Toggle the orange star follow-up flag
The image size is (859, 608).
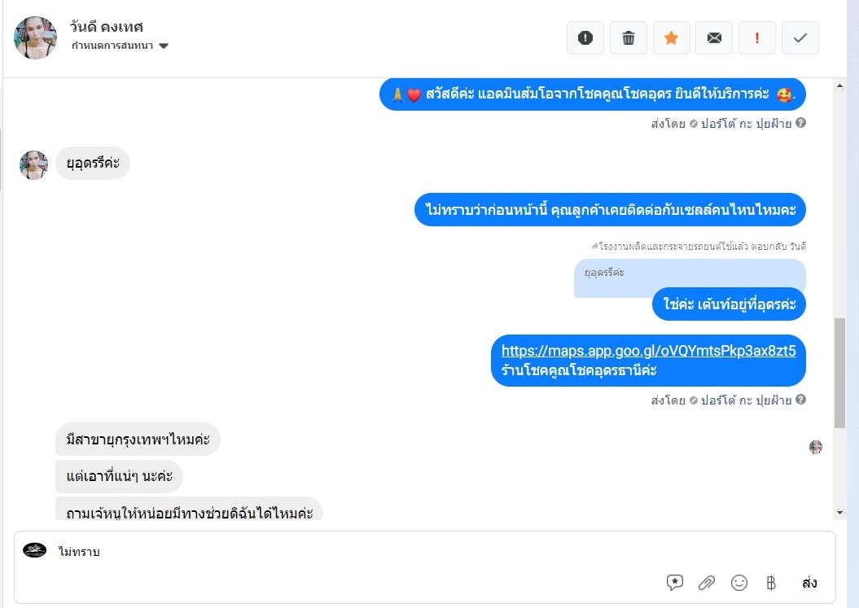671,37
